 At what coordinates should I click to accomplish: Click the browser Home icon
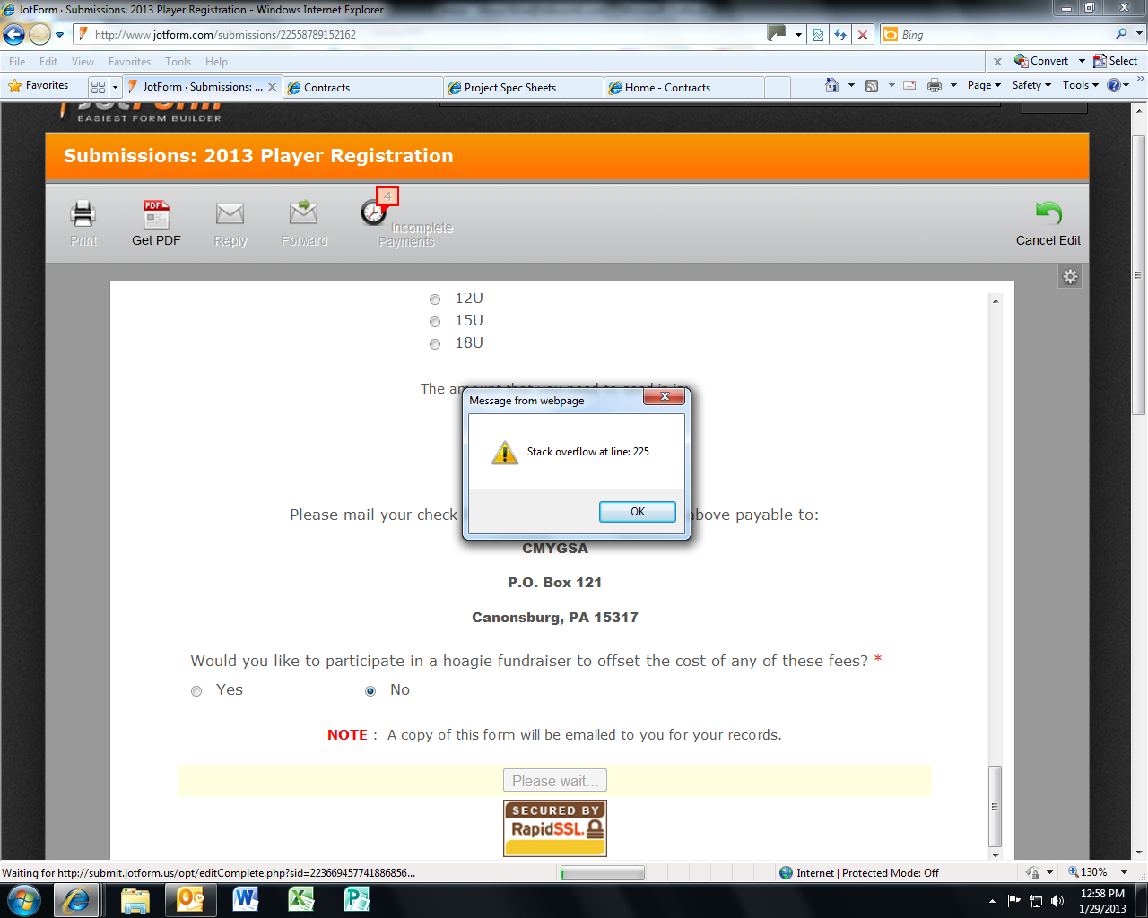pyautogui.click(x=832, y=86)
